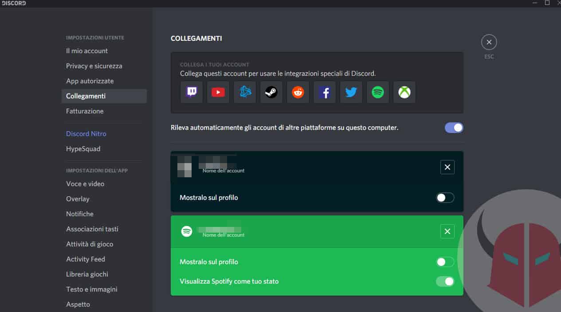Open Notifiche settings
The width and height of the screenshot is (561, 312).
pos(104,214)
